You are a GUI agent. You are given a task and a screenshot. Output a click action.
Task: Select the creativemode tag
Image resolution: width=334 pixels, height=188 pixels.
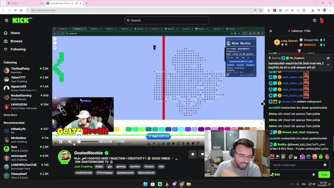[x=84, y=173]
